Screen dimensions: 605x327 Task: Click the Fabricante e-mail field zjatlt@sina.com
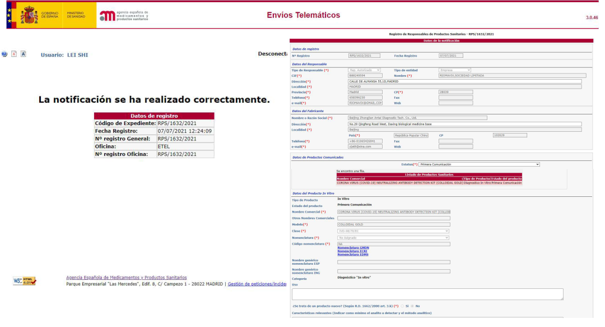click(x=365, y=147)
